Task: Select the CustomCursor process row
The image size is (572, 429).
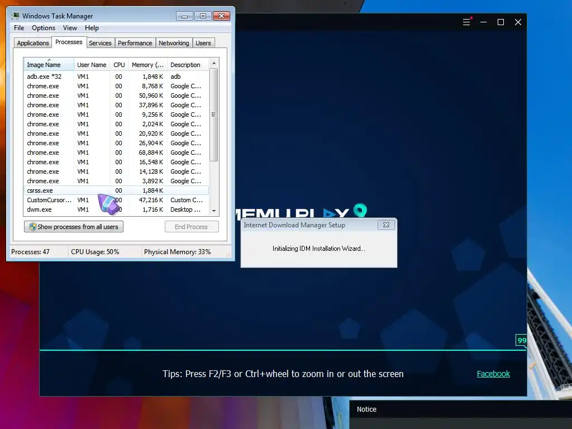Action: 116,200
